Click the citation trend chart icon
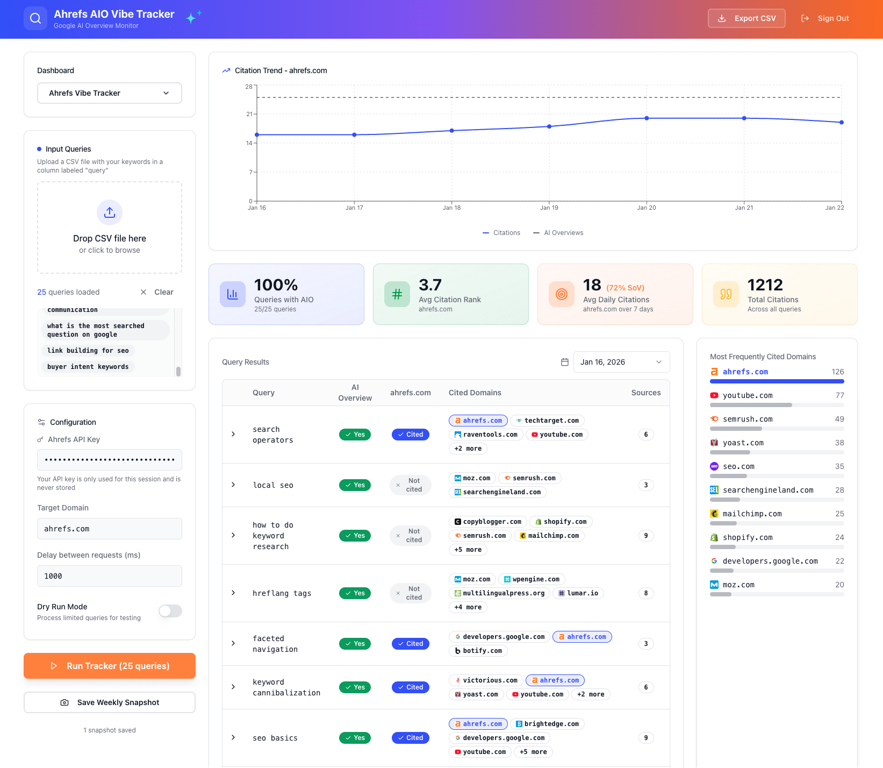This screenshot has width=883, height=768. coord(226,70)
